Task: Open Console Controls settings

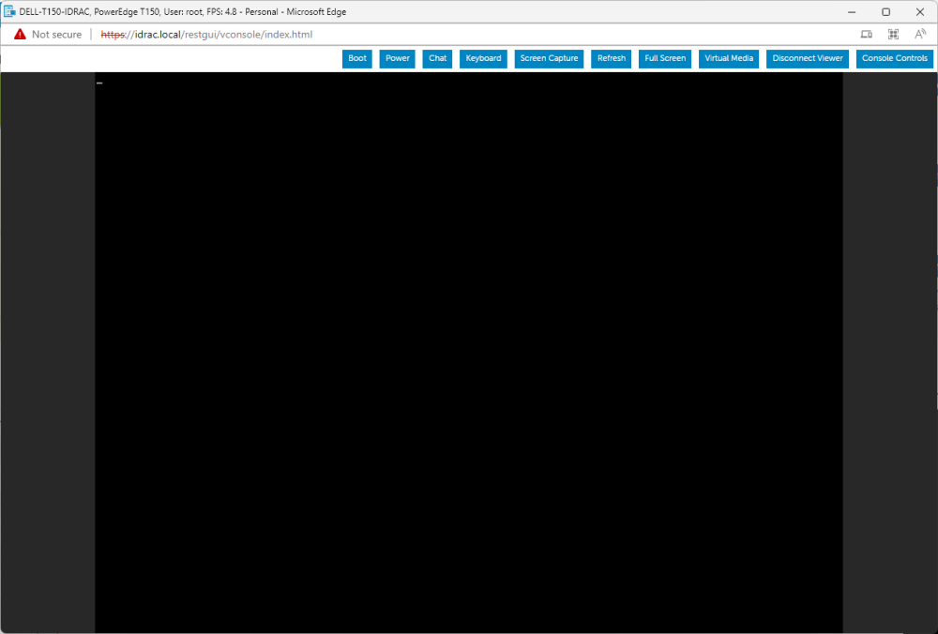Action: (x=894, y=58)
